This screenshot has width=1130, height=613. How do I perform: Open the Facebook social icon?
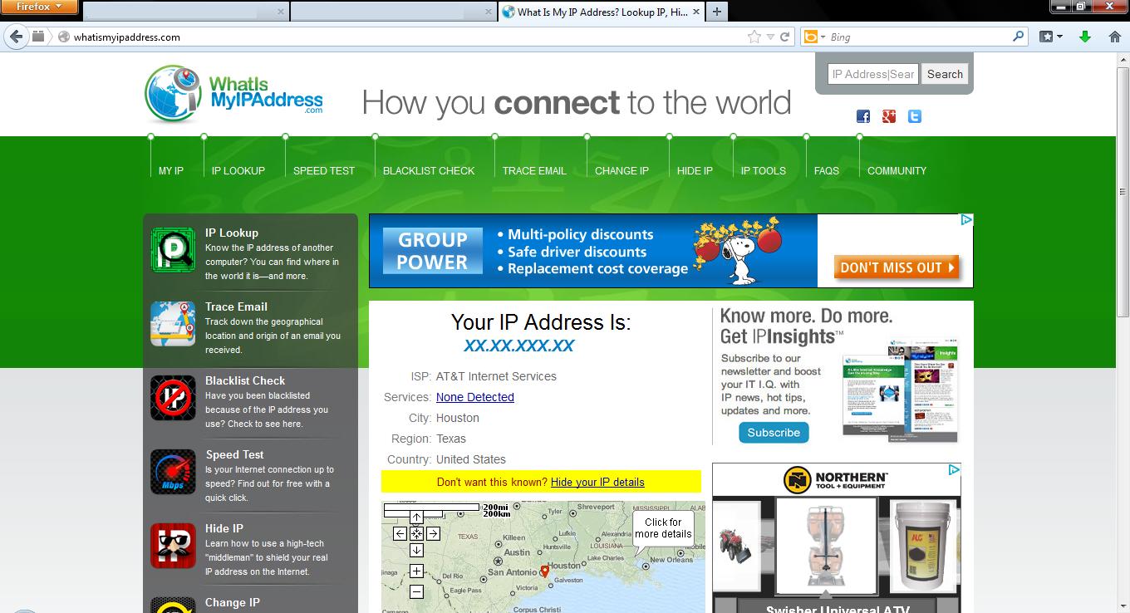(863, 116)
